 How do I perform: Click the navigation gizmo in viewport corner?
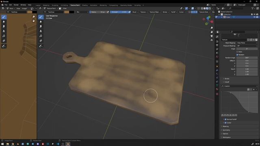(208, 21)
